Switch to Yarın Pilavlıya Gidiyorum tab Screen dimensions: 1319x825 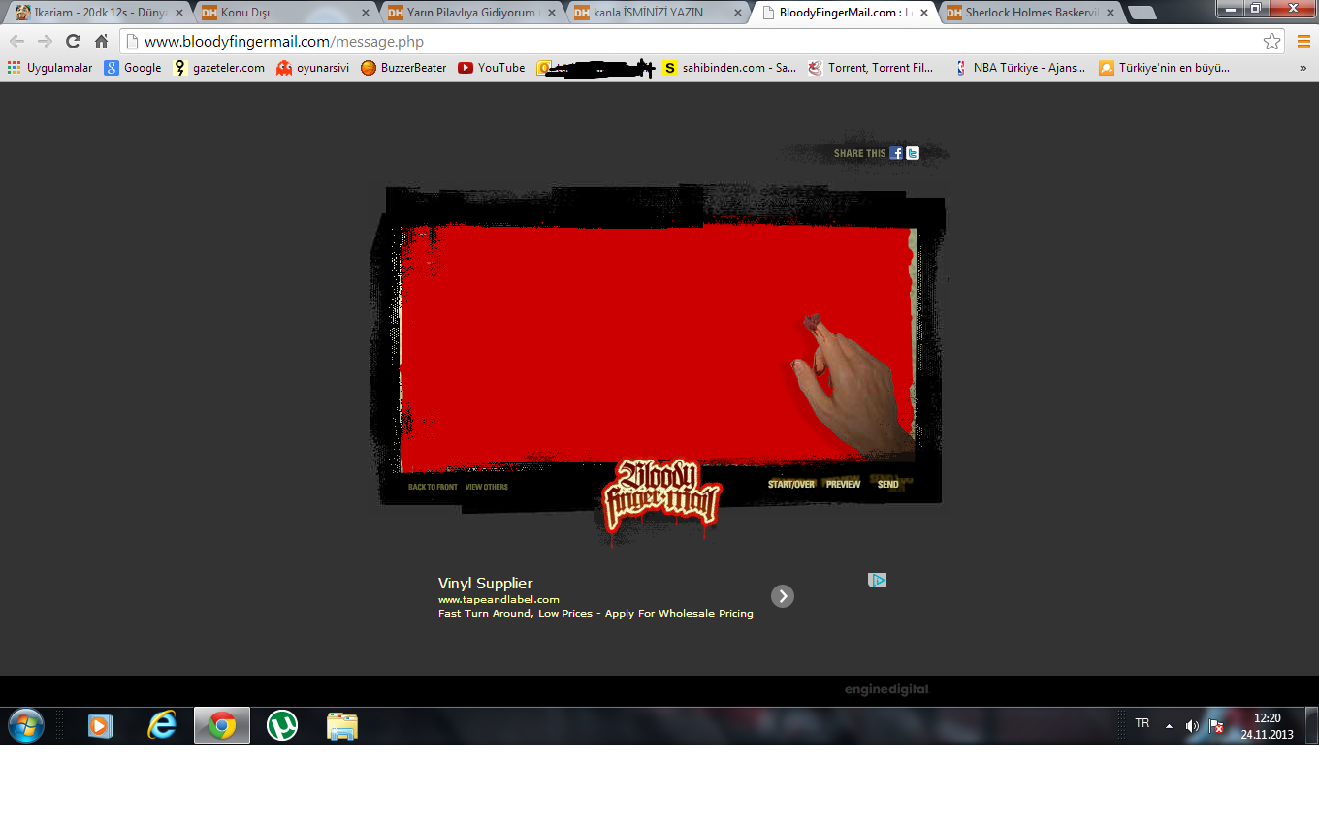[x=469, y=13]
